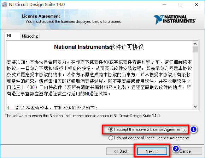This screenshot has width=205, height=158.
Task: Click the National Instruments软件许可协议 title
Action: click(x=99, y=47)
